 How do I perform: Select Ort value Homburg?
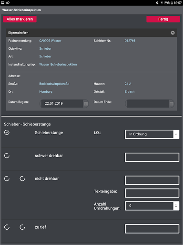coord(46,92)
